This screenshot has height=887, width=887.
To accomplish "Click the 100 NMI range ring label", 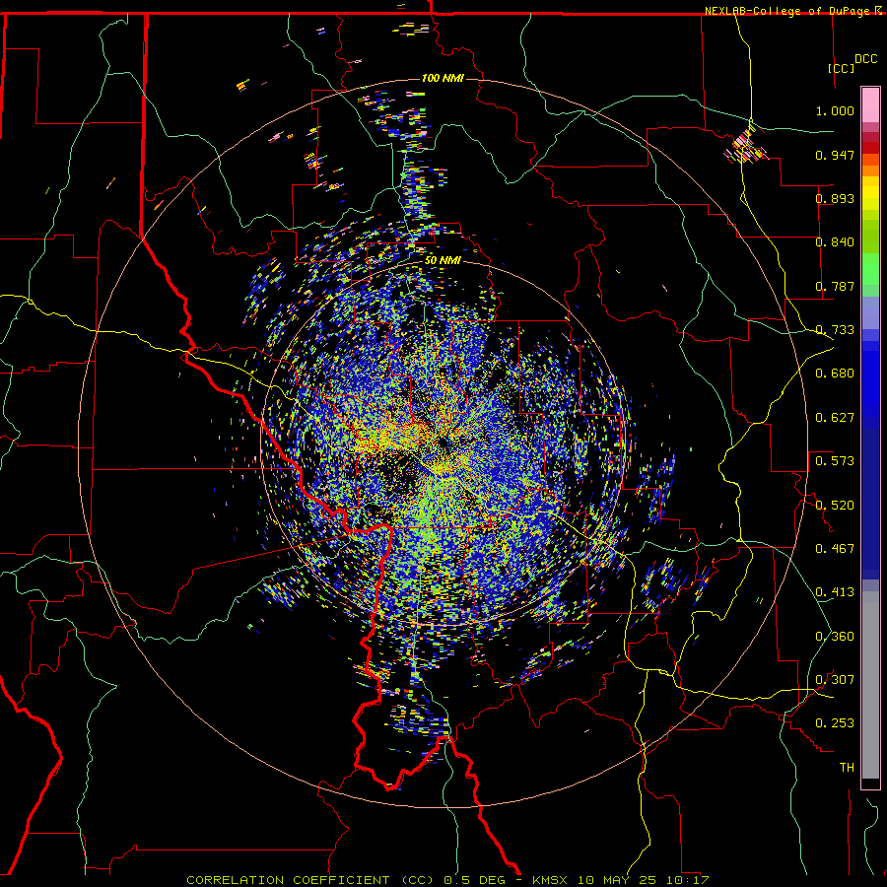I will (443, 78).
